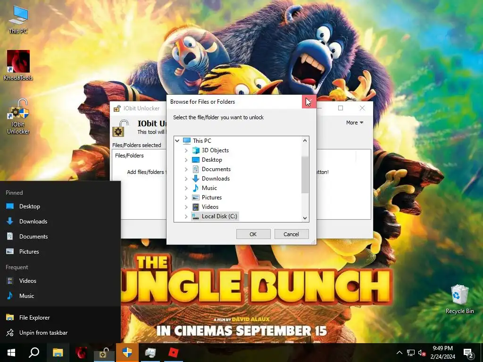Select the shield icon highlighted in taskbar

[x=127, y=353]
